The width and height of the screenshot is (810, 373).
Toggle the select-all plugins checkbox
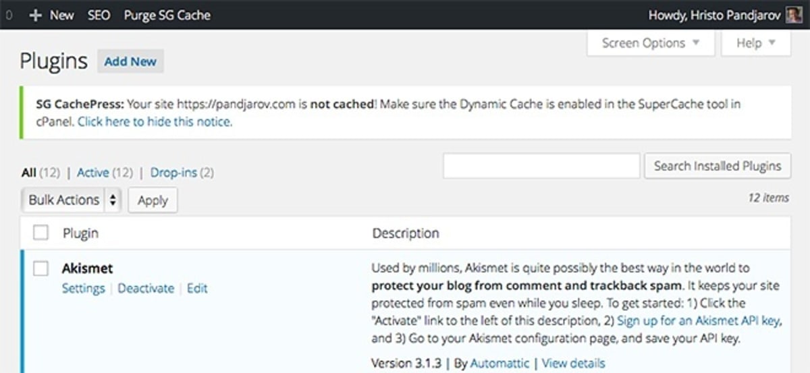click(41, 233)
